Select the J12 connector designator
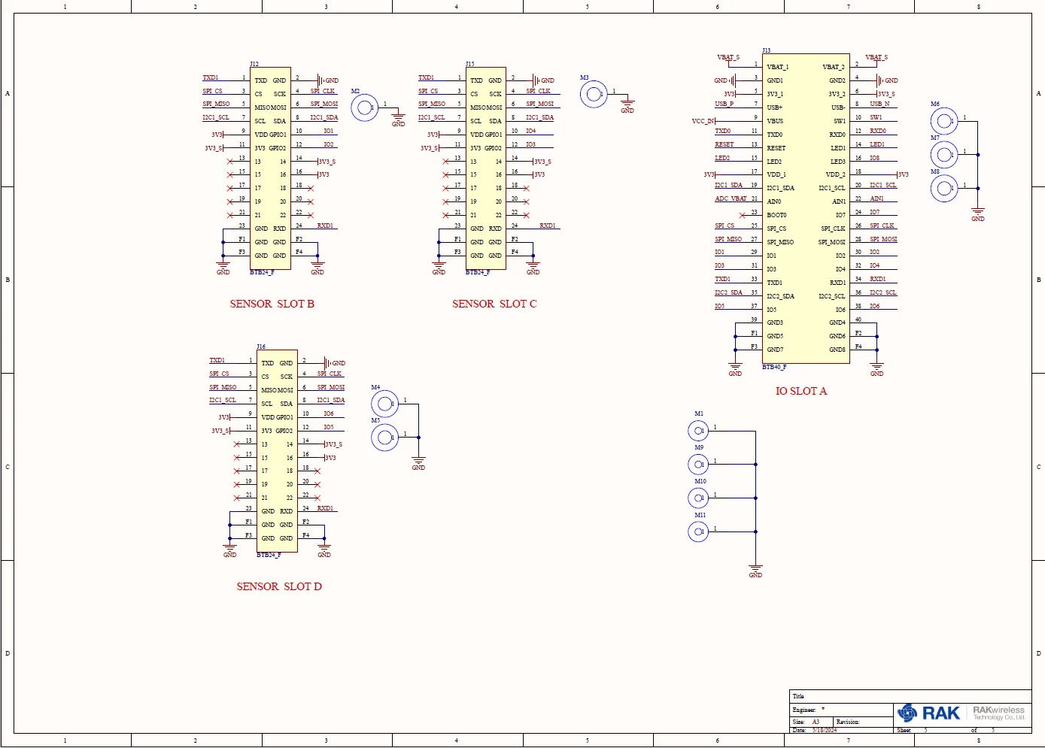 click(x=254, y=64)
